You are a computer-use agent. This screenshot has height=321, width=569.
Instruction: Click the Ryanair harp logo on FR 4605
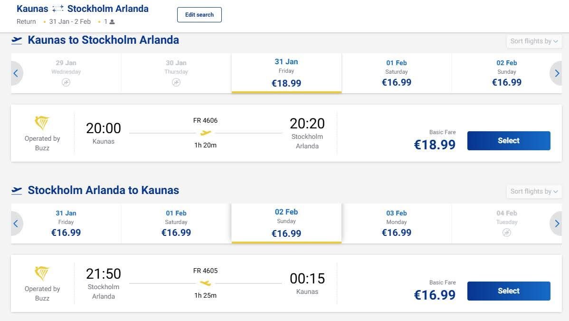click(x=42, y=273)
